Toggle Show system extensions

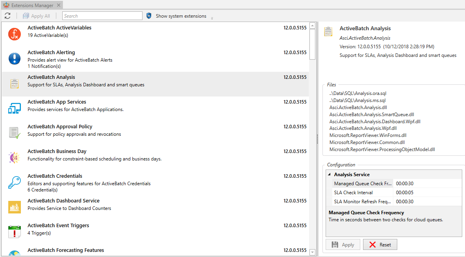[x=181, y=16]
